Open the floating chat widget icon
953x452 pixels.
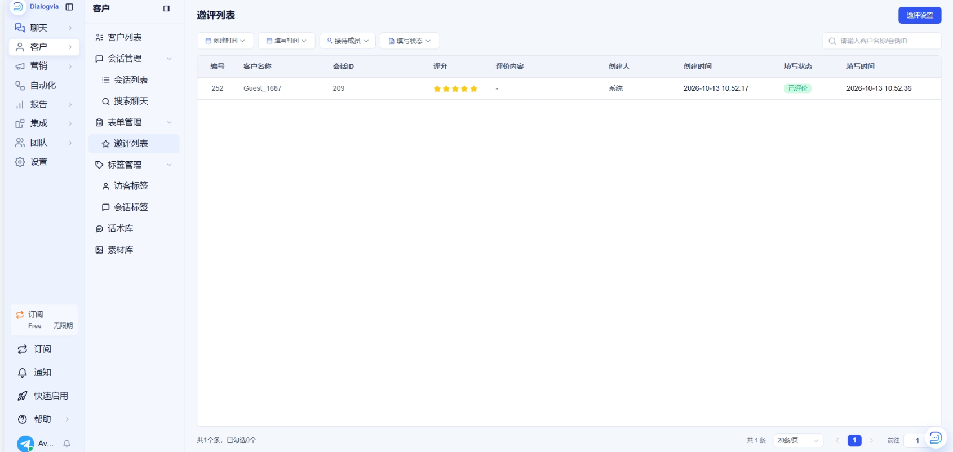pyautogui.click(x=936, y=437)
